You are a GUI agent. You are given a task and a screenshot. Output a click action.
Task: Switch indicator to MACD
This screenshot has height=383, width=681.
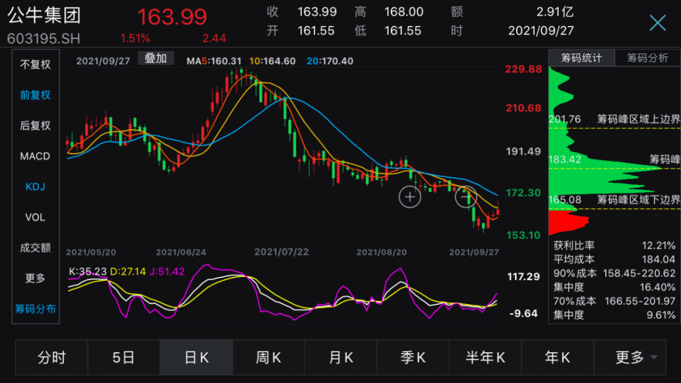point(35,156)
